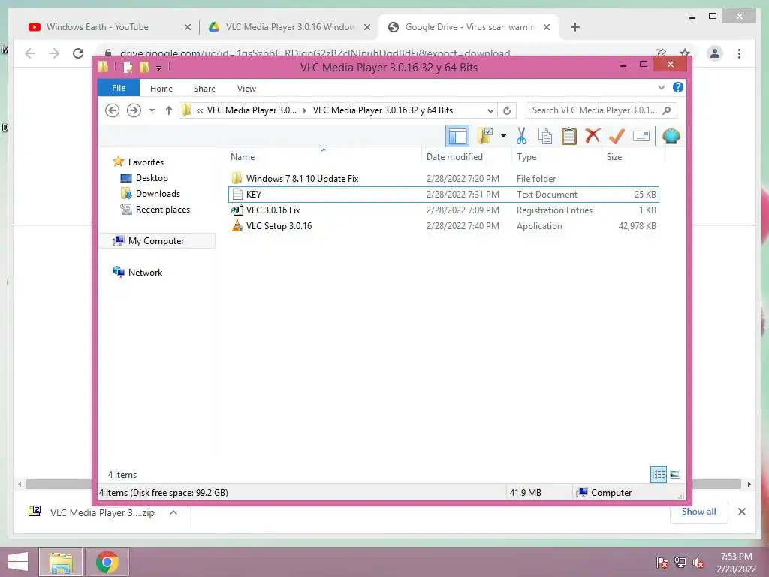Click the blue shell icon in toolbar

coord(671,136)
